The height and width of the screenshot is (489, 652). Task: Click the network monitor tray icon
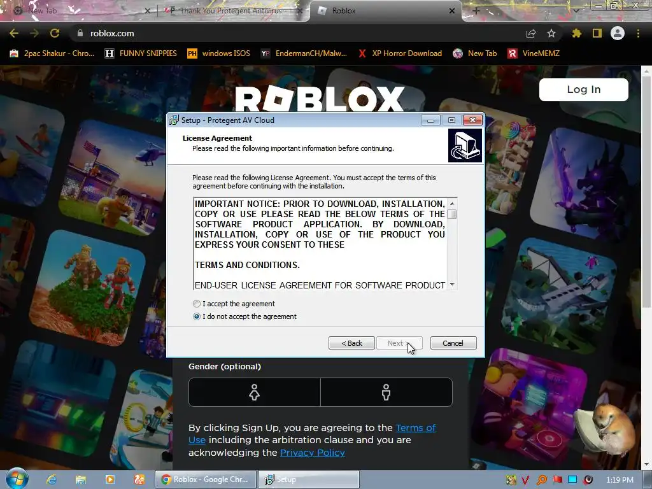click(x=572, y=480)
